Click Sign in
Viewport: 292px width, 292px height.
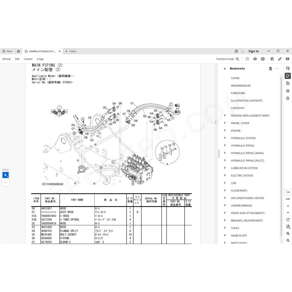(x=253, y=51)
